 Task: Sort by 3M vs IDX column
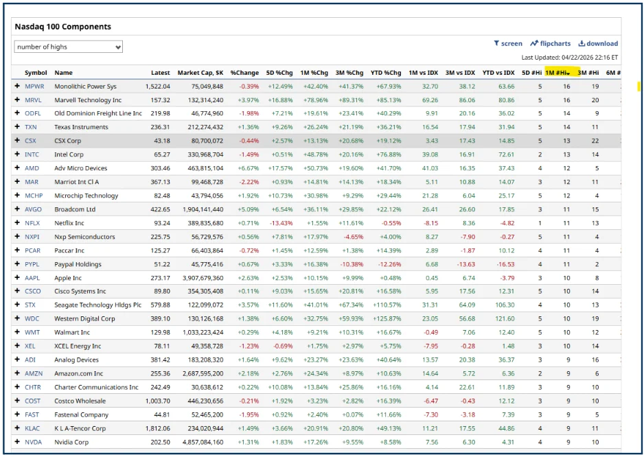461,73
